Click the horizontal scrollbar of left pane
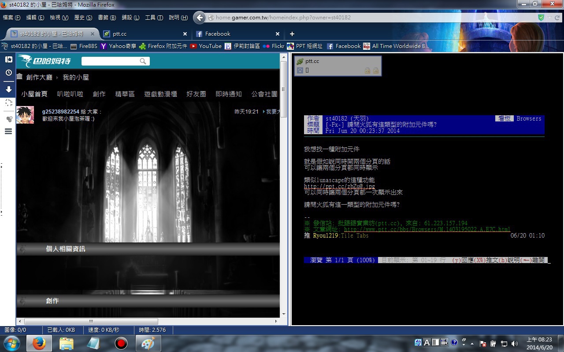 91,322
